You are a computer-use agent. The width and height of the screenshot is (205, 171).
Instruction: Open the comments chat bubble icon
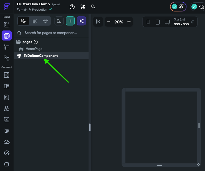(202, 7)
